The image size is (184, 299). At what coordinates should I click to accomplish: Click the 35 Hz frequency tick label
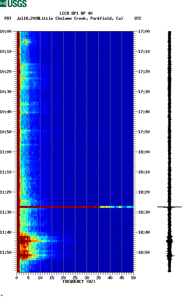98,278
